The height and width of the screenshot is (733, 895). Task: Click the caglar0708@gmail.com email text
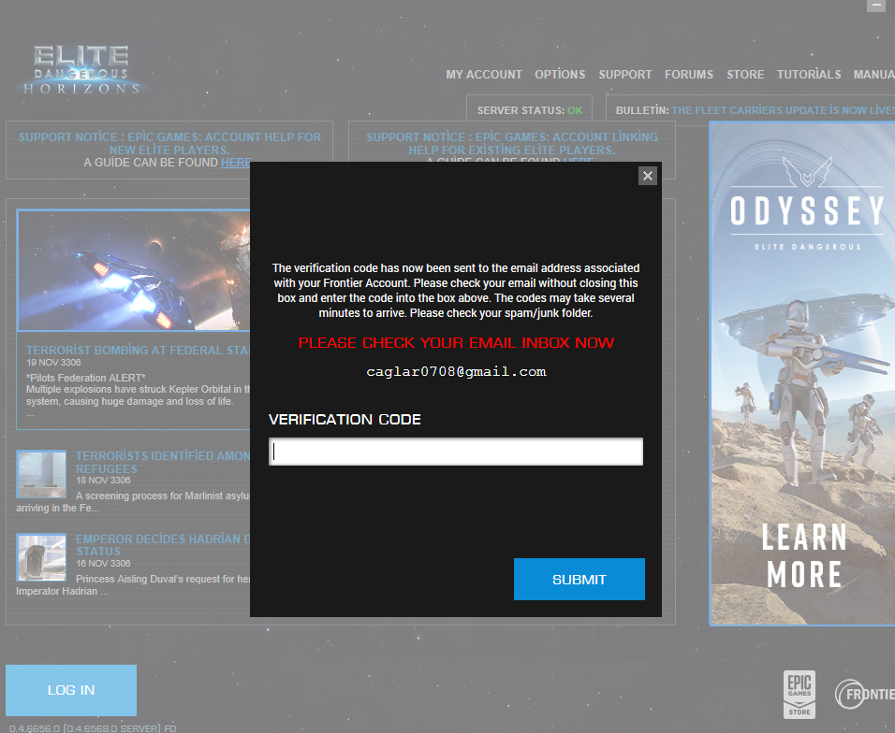(x=456, y=371)
